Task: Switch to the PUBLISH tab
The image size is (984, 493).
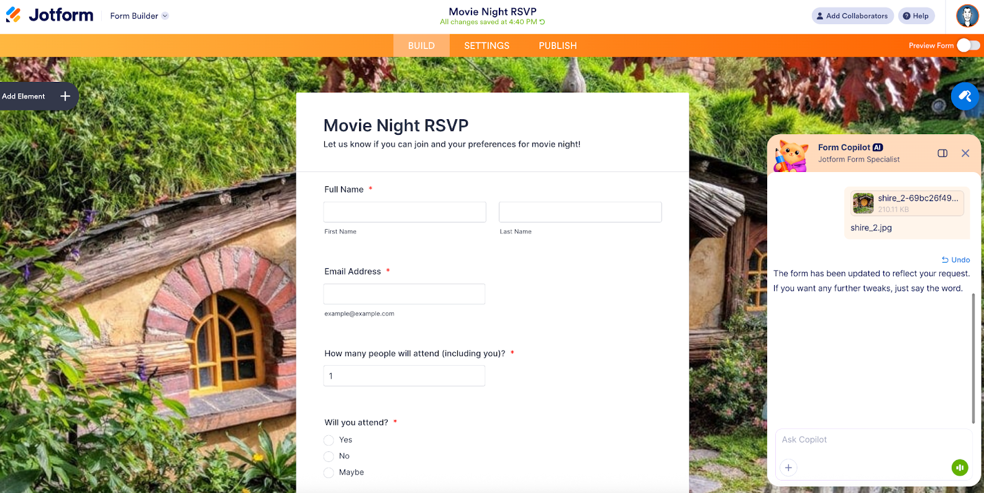Action: (558, 46)
